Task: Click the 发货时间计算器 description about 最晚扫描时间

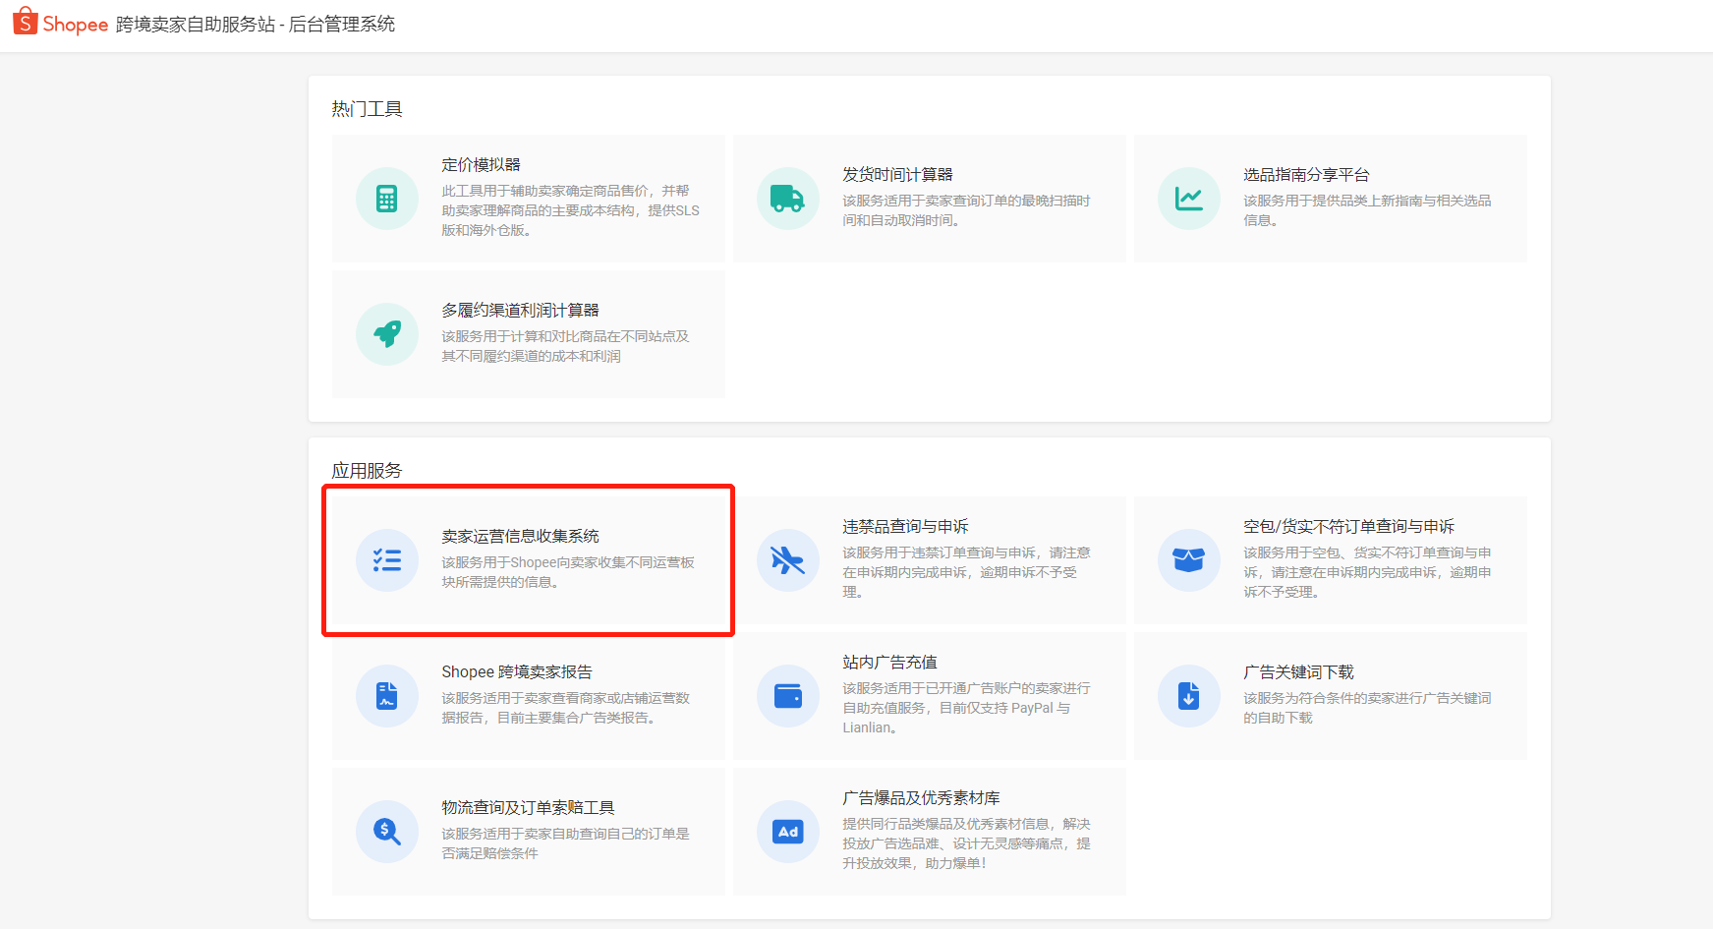Action: coord(966,210)
